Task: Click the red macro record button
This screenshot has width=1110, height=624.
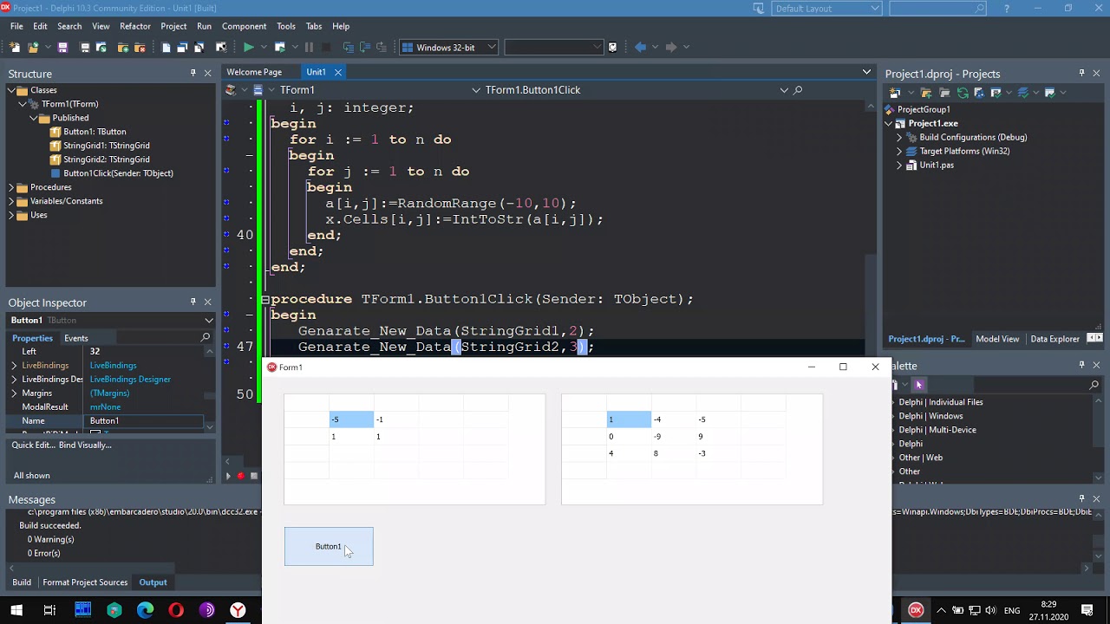Action: pos(241,476)
